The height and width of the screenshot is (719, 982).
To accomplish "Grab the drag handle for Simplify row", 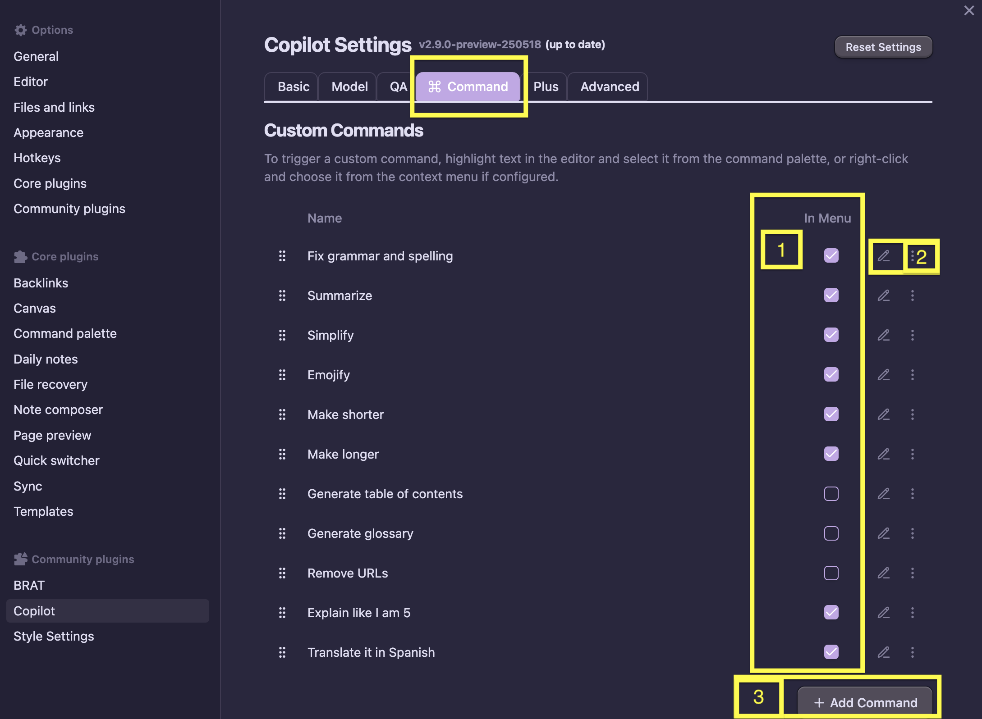I will pyautogui.click(x=282, y=335).
